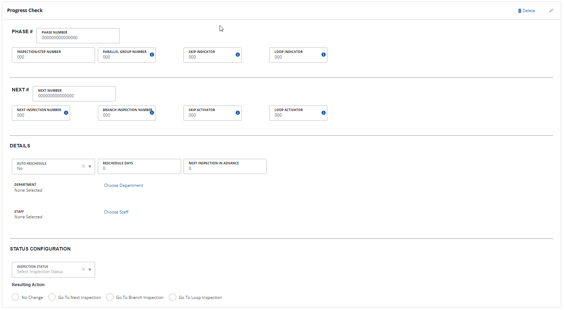This screenshot has height=310, width=564.
Task: Collapse the Progress Check panel
Action: click(x=551, y=11)
